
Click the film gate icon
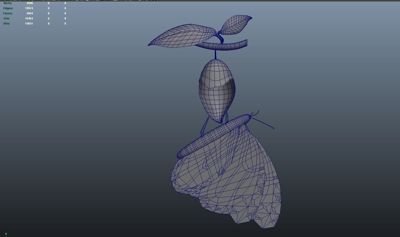pos(43,1)
